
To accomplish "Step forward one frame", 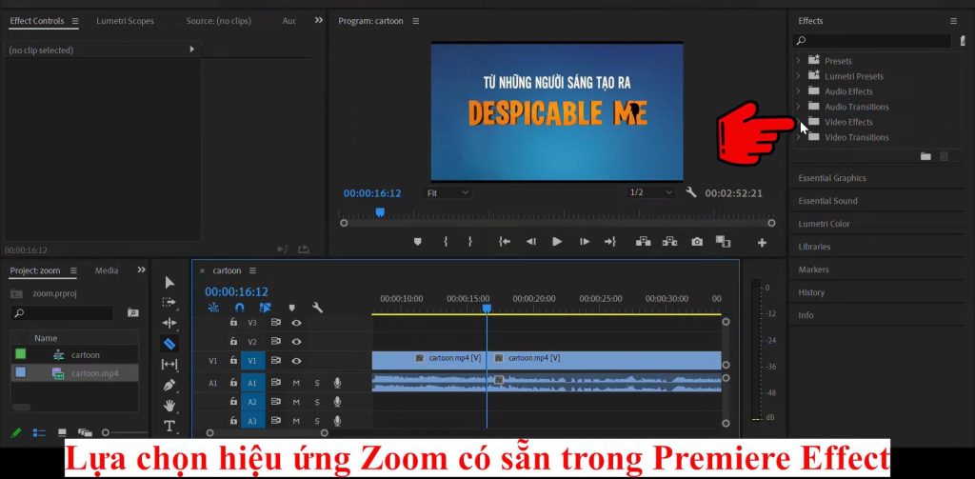I will [585, 242].
